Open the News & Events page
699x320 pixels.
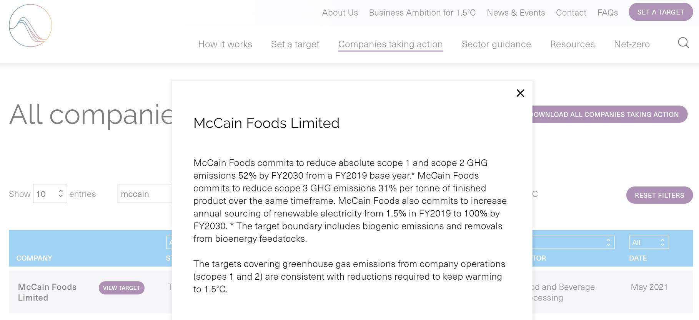coord(516,13)
